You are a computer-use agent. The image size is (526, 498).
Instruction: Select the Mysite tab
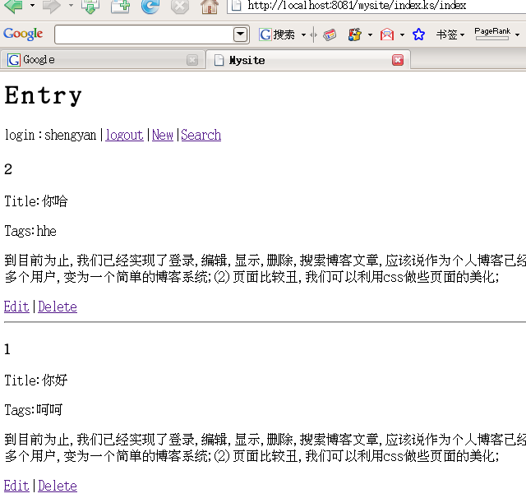(x=296, y=60)
